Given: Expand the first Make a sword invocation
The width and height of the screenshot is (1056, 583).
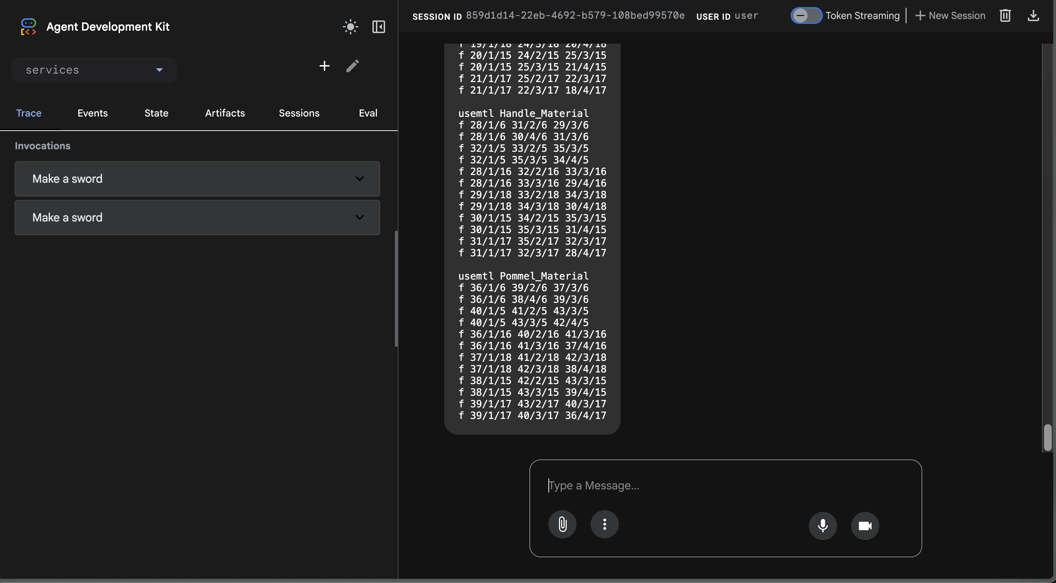Looking at the screenshot, I should [x=197, y=179].
